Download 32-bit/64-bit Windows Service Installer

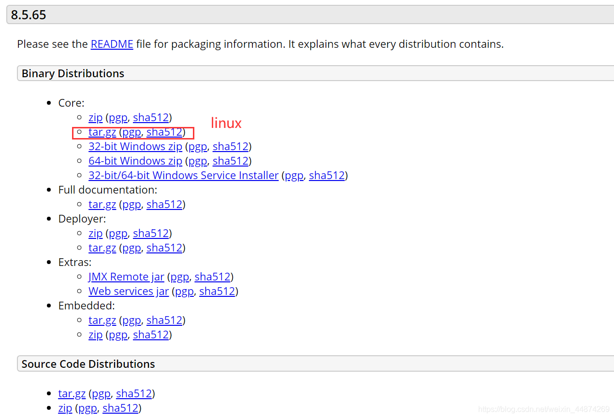pyautogui.click(x=184, y=175)
